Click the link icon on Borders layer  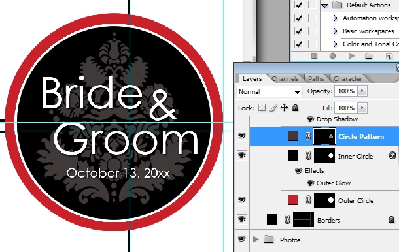click(287, 219)
